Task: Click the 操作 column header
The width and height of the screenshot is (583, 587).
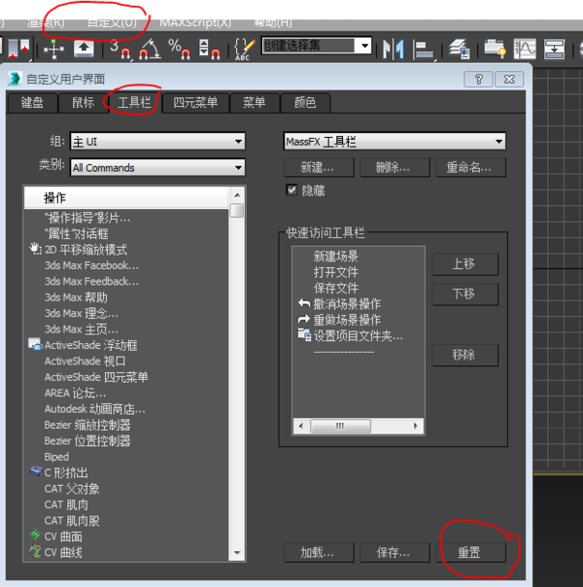Action: point(126,198)
